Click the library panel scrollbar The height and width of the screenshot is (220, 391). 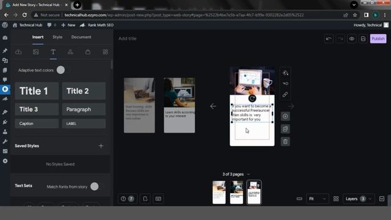[111, 64]
